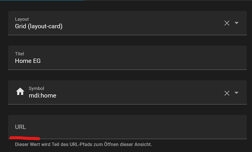Click the URL helper text sentence
Viewport: 252px width, 152px height.
tap(83, 144)
